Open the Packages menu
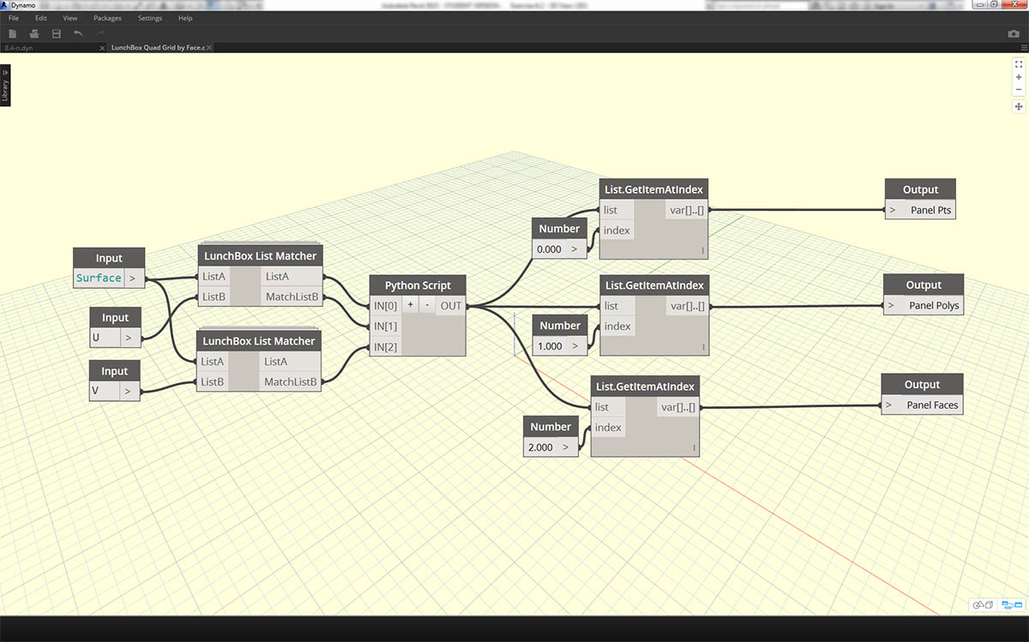Image resolution: width=1029 pixels, height=642 pixels. point(107,18)
